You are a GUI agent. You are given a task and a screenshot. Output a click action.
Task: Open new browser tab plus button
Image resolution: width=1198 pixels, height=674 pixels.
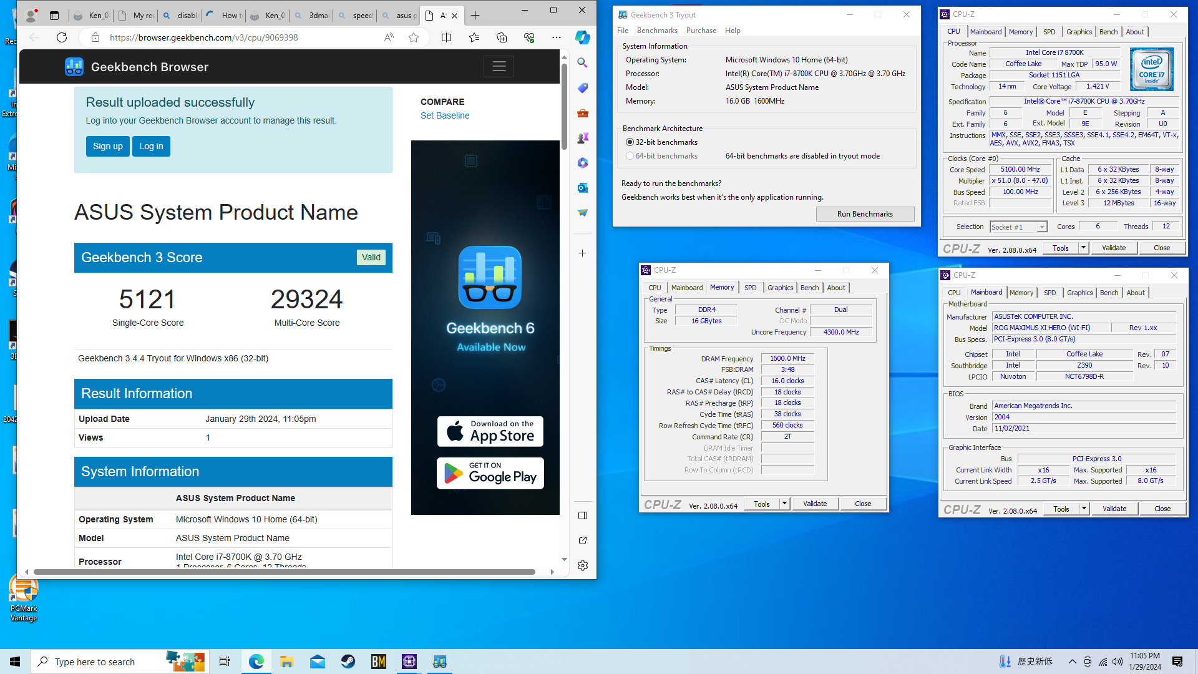(475, 16)
